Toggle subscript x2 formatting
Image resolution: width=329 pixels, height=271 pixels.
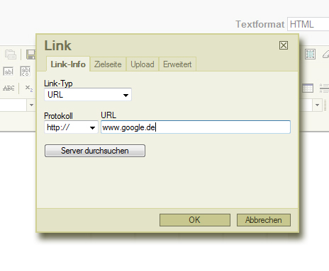click(x=29, y=88)
